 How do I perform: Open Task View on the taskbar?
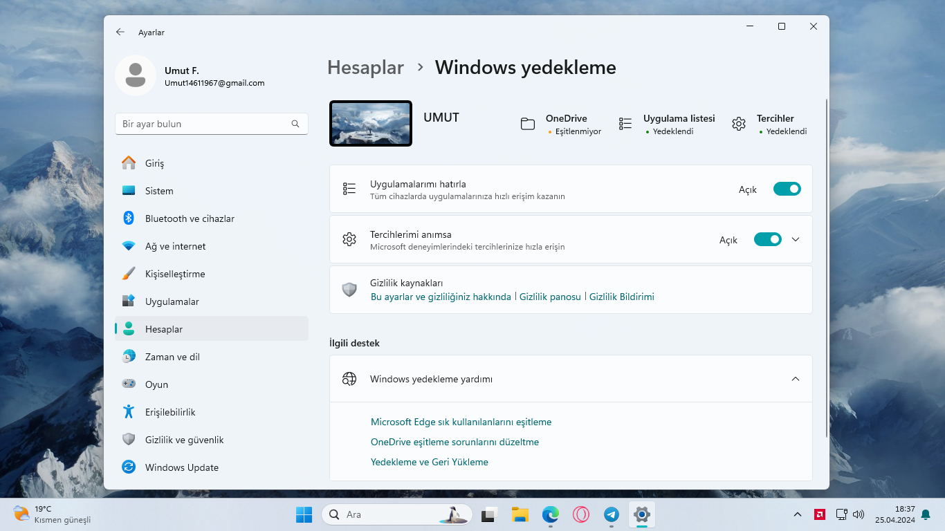pyautogui.click(x=490, y=514)
